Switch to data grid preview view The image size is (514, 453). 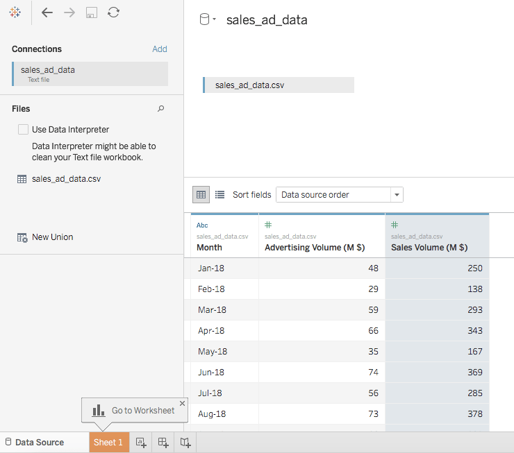click(x=201, y=195)
